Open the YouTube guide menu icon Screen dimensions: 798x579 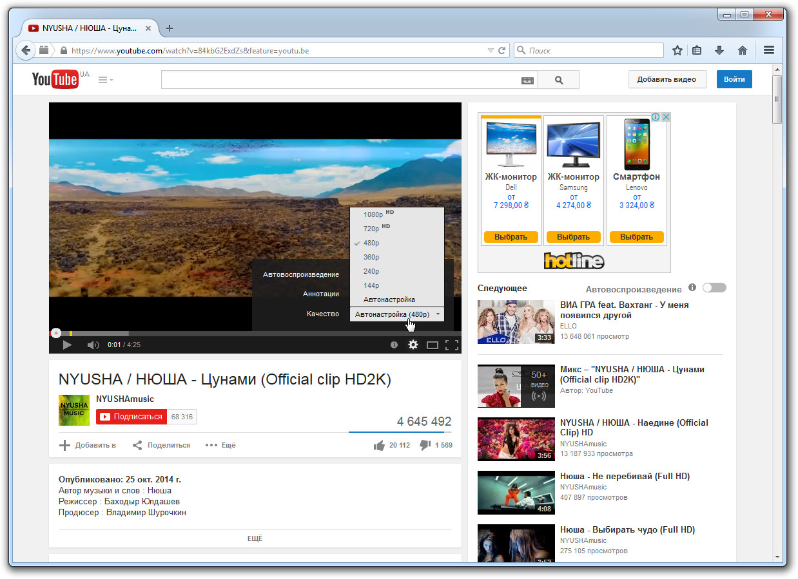click(x=105, y=80)
